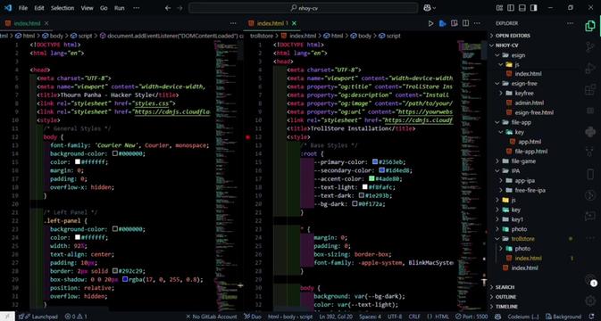Select the trollstore breadcrumb in right editor
The width and height of the screenshot is (601, 321).
262,36
